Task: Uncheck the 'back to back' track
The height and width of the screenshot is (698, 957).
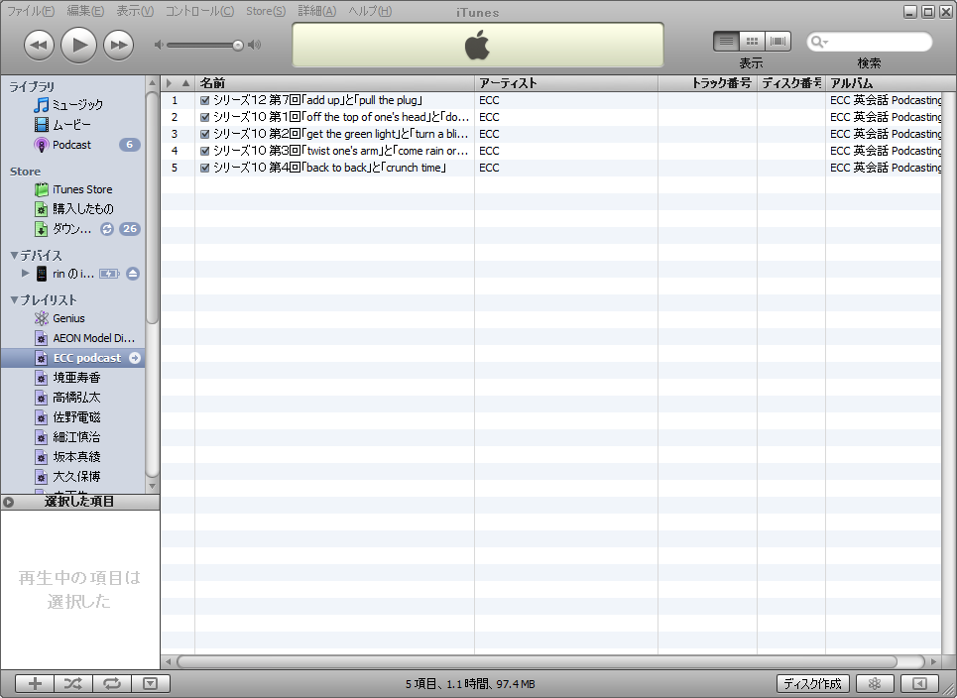Action: pos(205,168)
